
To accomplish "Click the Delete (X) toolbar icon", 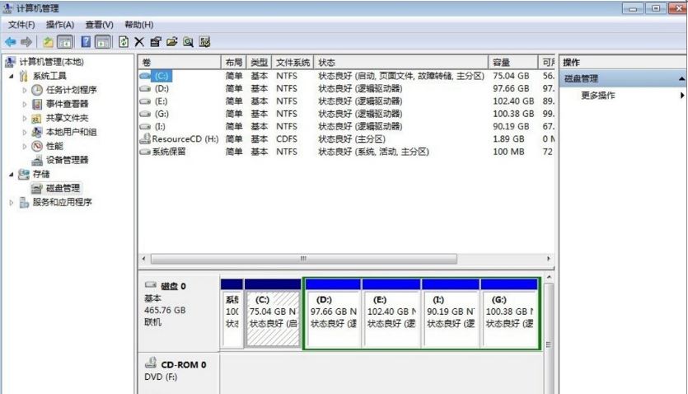I will 139,41.
